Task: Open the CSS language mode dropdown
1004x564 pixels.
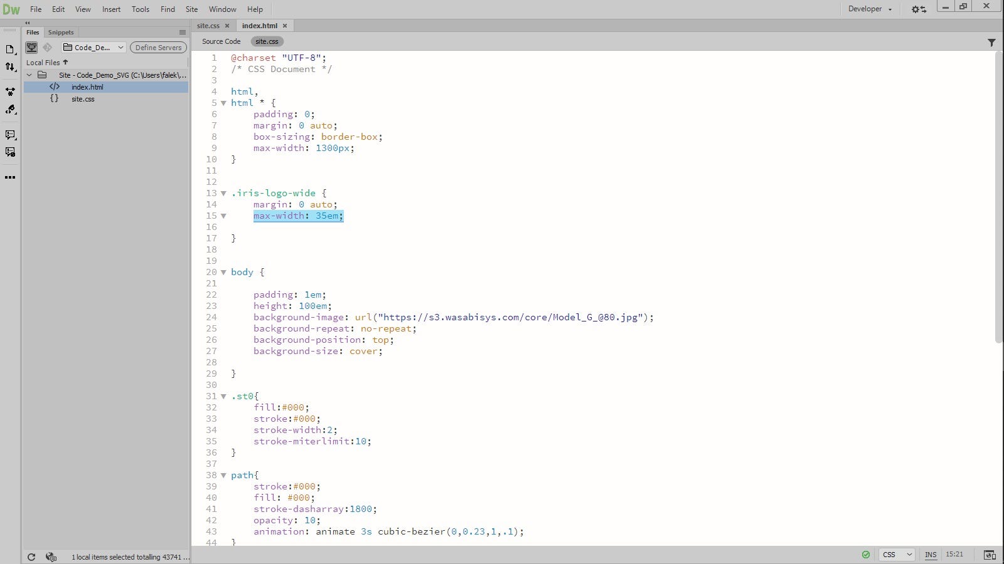Action: click(897, 555)
